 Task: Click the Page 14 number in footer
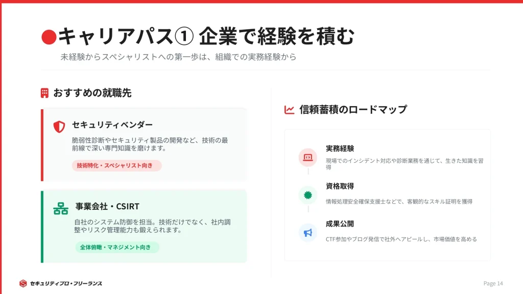[493, 283]
